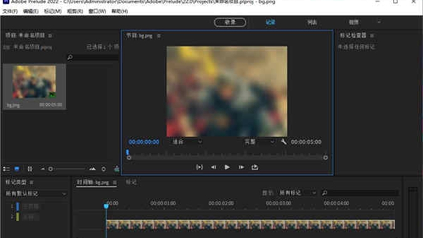Screen dimensions: 423x238
Task: Click the left zoom handle of the monitor scrub bar
Action: (129, 158)
